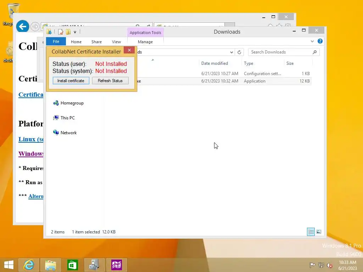Screen dimensions: 363x272
Task: Open the Home ribbon tab
Action: tap(76, 42)
